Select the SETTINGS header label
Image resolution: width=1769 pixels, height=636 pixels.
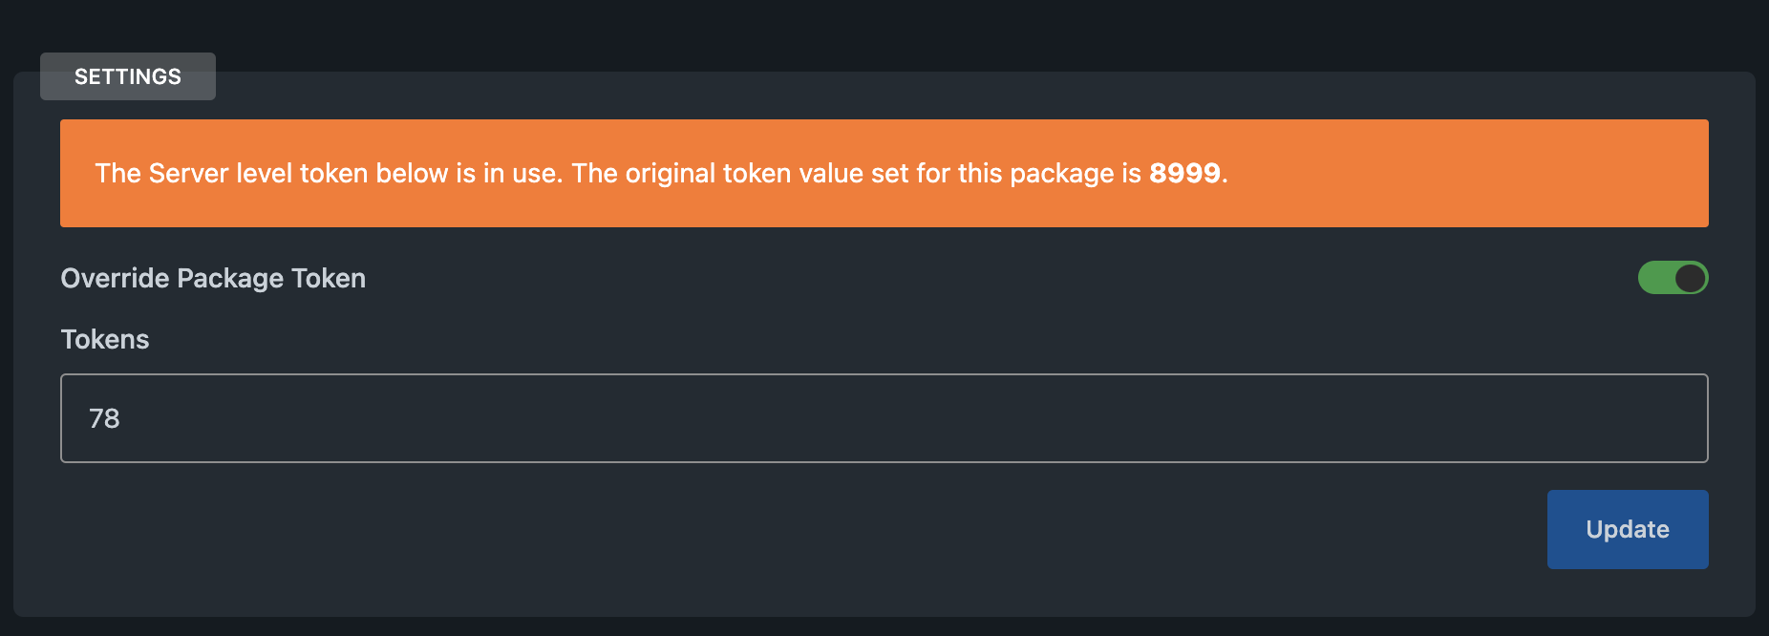[128, 76]
